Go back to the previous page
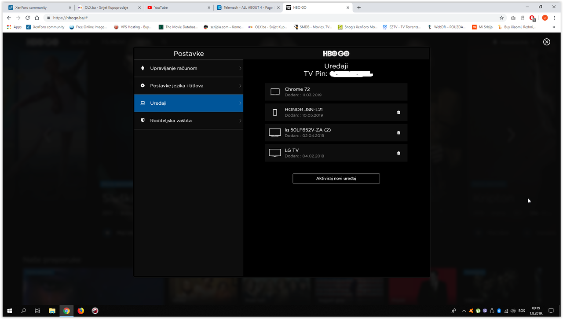 [x=9, y=18]
